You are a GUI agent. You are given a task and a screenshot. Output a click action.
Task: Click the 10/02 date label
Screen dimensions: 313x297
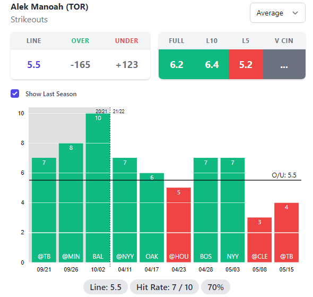point(98,269)
